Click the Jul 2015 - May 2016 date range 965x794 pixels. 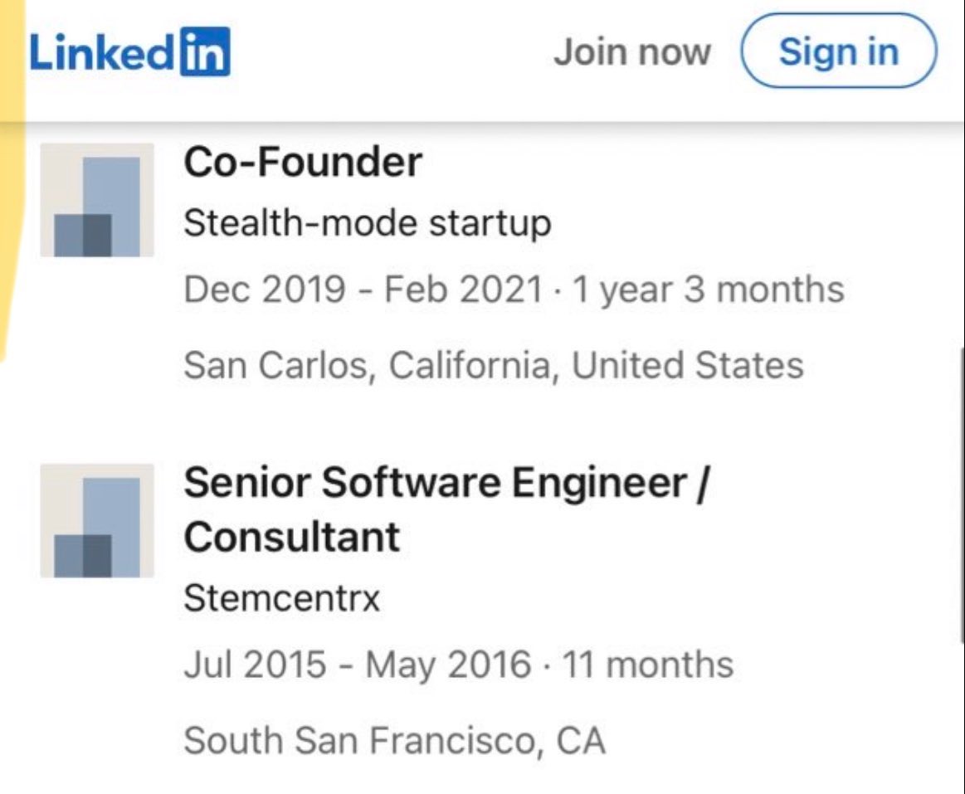357,665
